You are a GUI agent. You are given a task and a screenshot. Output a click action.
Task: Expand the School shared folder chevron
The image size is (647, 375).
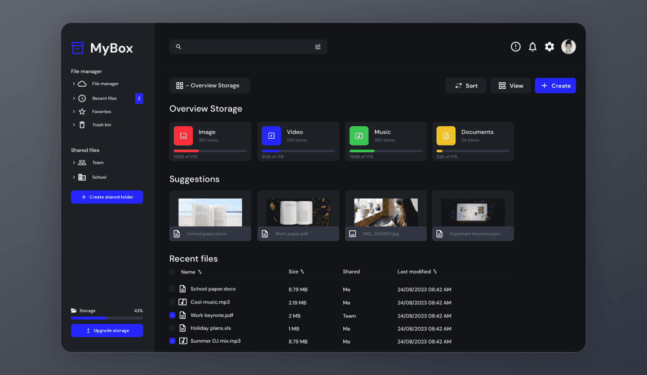[x=74, y=177]
